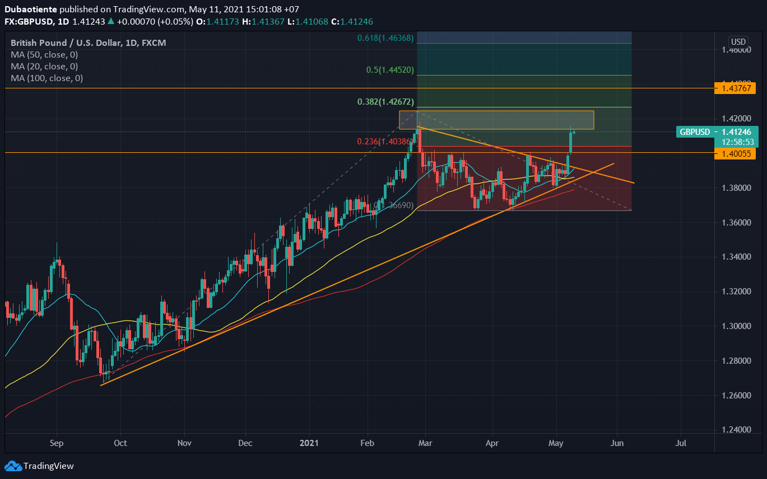Screen dimensions: 767x479
Task: Click the 0.5(1.44520) Fibonacci level label
Action: 390,70
